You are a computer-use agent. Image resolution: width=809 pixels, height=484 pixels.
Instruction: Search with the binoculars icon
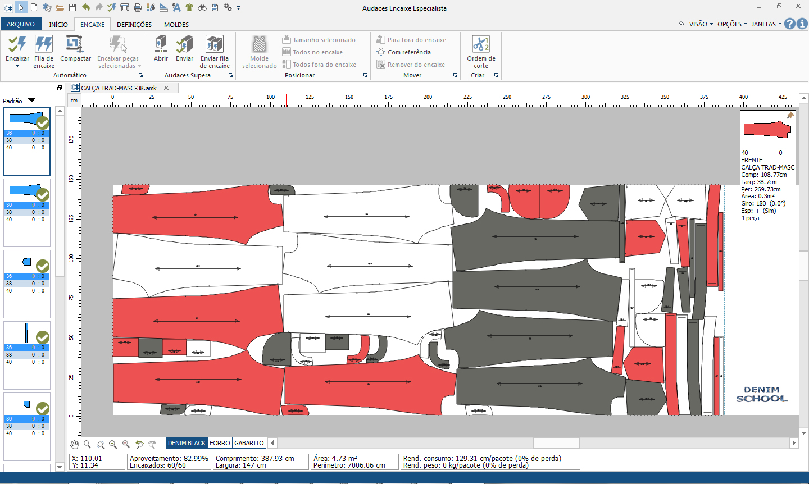click(x=202, y=8)
